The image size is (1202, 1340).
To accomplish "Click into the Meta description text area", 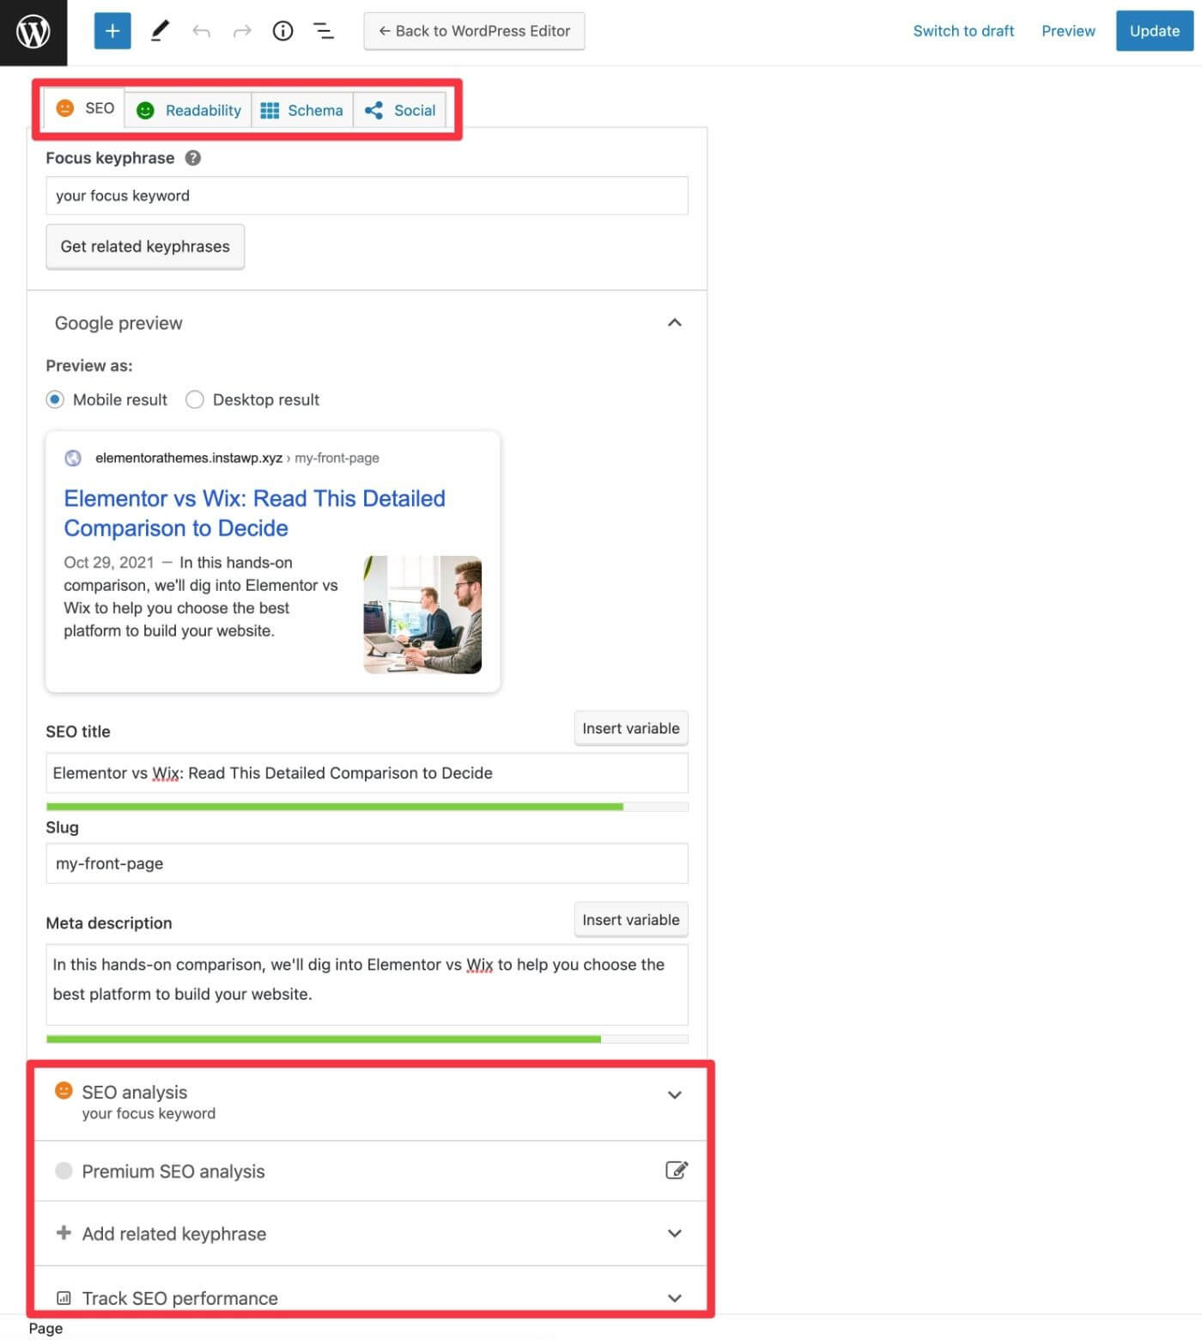I will pos(367,984).
